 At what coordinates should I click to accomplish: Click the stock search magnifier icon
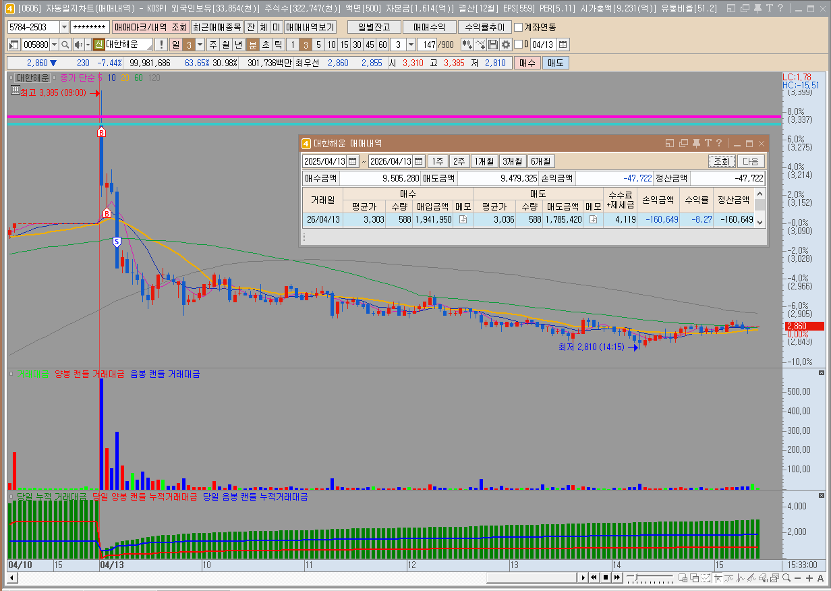click(65, 45)
